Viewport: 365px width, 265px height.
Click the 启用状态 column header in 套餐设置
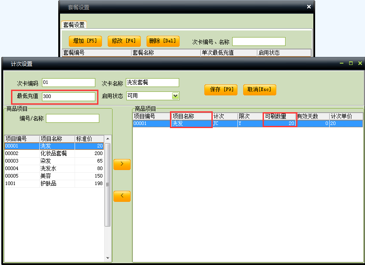coord(284,53)
